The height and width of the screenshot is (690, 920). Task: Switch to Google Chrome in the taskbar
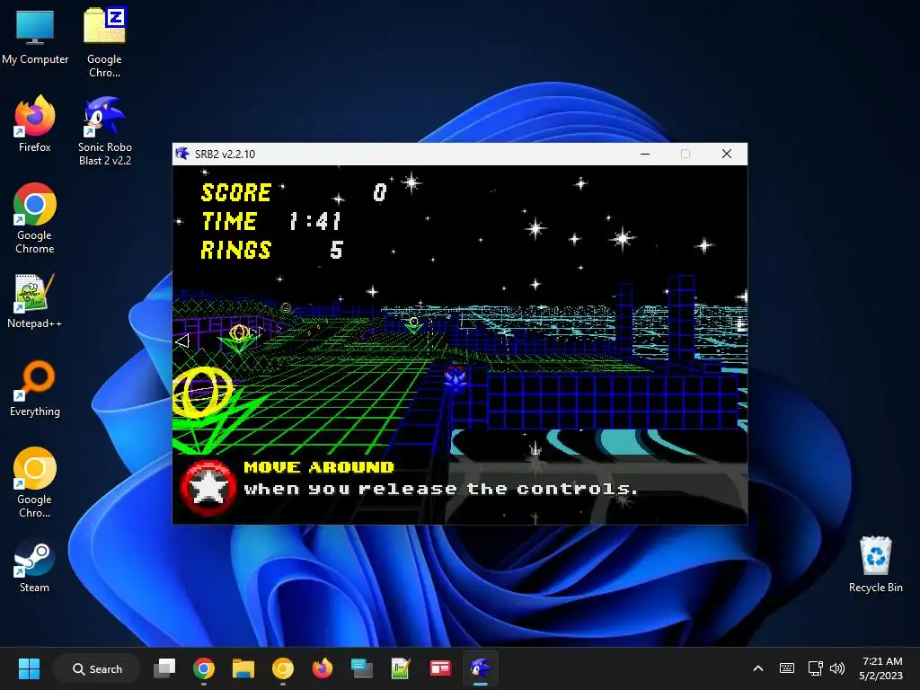click(204, 668)
